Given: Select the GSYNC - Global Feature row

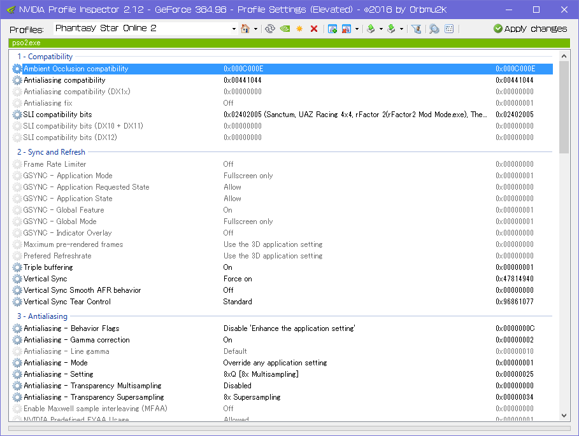Looking at the screenshot, I should [x=282, y=210].
